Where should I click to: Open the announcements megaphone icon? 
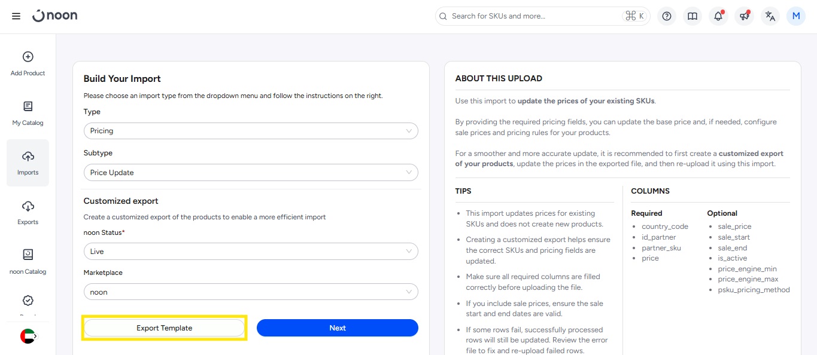pos(744,16)
